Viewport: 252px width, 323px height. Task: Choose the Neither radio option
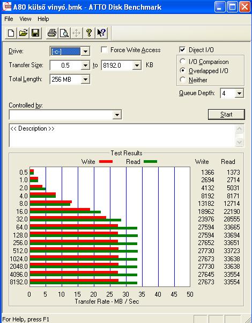pos(182,80)
